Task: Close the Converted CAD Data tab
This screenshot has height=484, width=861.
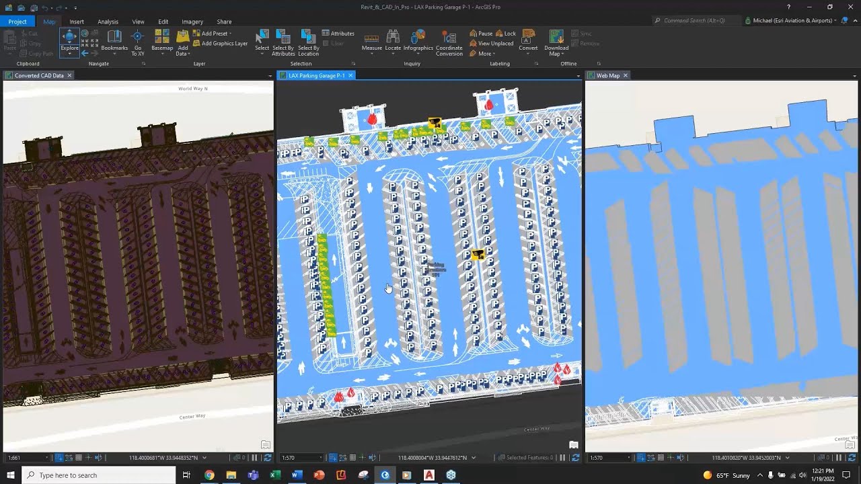Action: pos(69,75)
